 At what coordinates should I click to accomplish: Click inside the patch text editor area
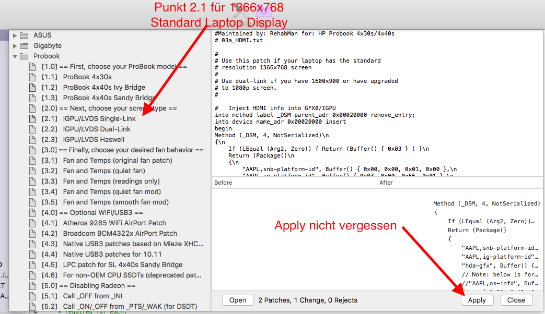coord(377,104)
